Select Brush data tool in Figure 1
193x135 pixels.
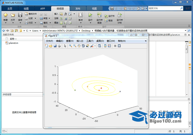point(92,46)
